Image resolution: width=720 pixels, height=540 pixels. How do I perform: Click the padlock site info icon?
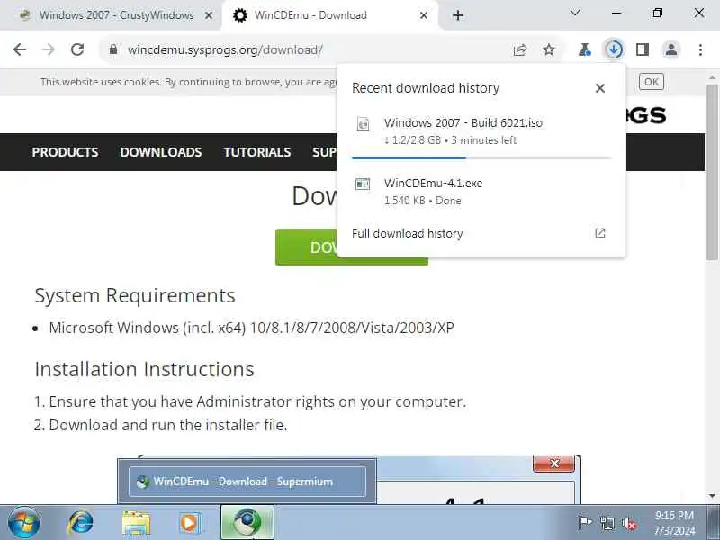113,49
